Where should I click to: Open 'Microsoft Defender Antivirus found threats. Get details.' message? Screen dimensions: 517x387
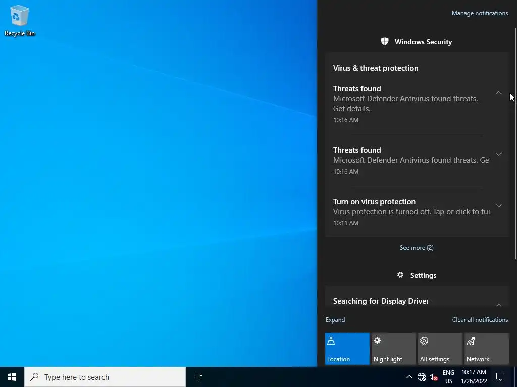(405, 104)
